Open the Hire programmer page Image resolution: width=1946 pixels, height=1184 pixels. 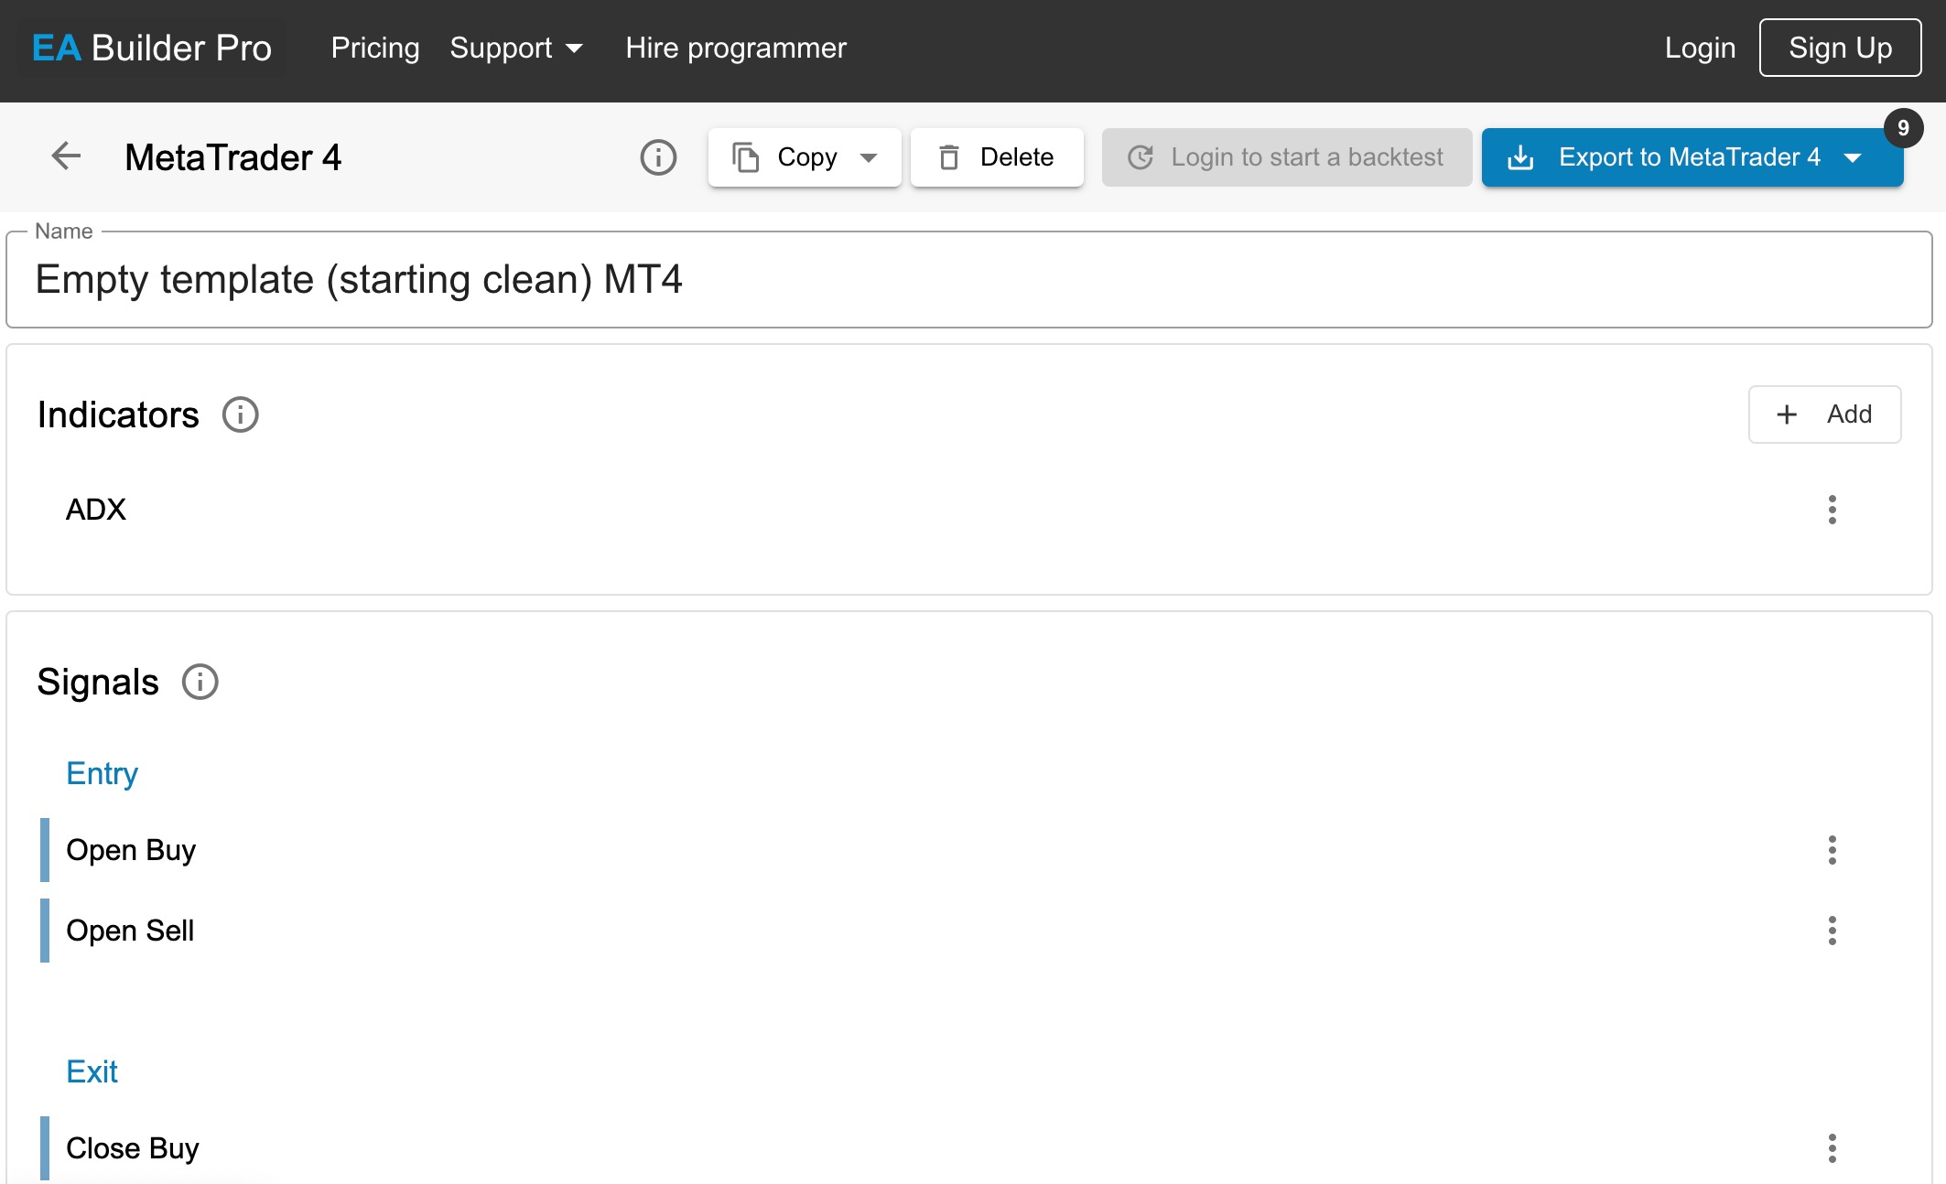click(x=736, y=48)
